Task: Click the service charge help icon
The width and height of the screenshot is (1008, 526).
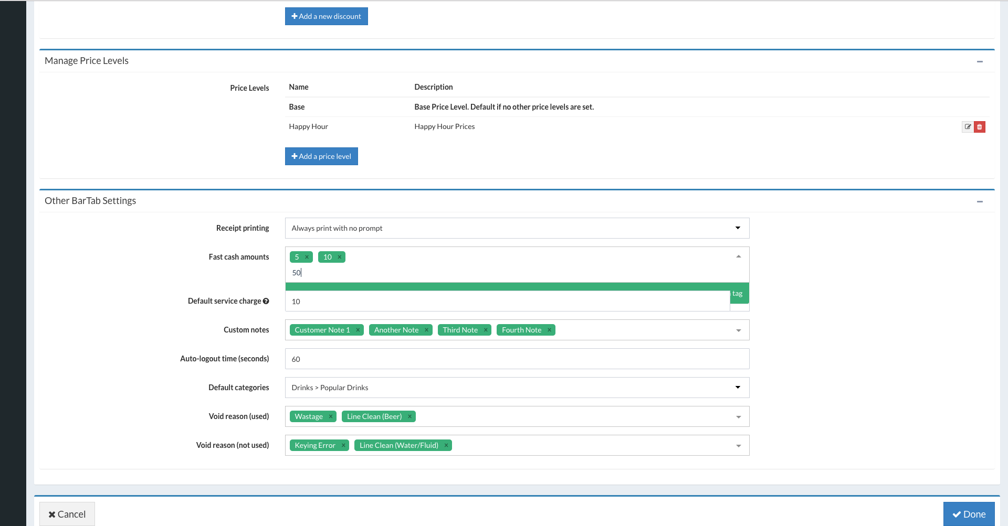Action: [266, 301]
